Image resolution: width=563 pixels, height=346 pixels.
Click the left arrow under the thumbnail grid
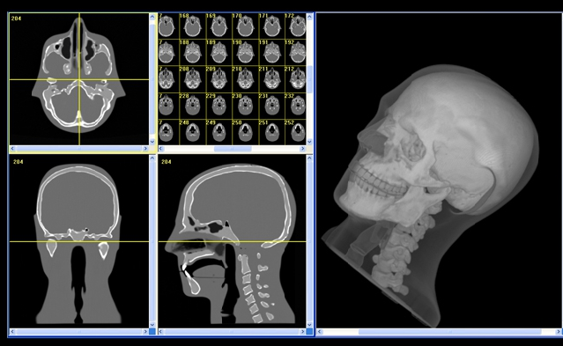coord(161,149)
